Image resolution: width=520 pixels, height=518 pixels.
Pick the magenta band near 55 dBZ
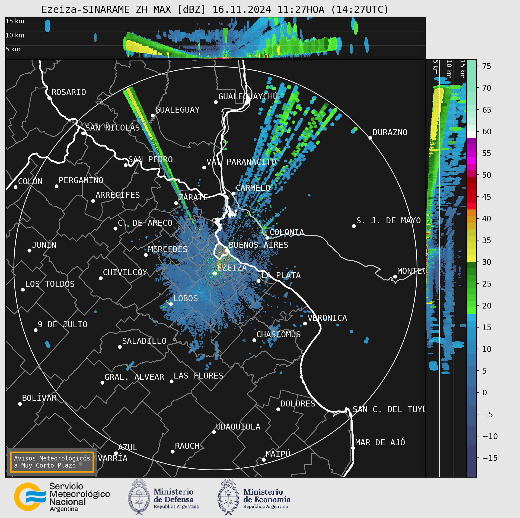(471, 161)
